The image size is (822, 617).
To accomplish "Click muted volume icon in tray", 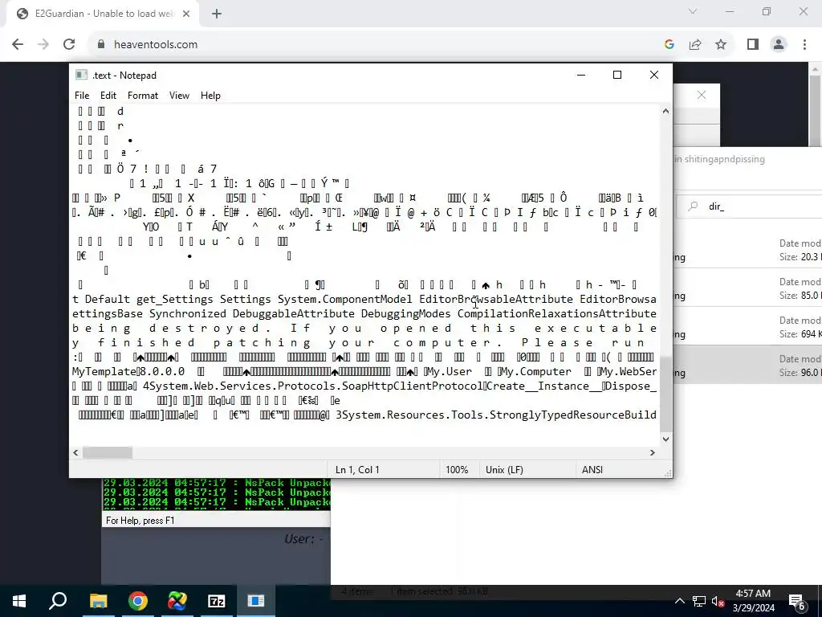I will [x=718, y=601].
